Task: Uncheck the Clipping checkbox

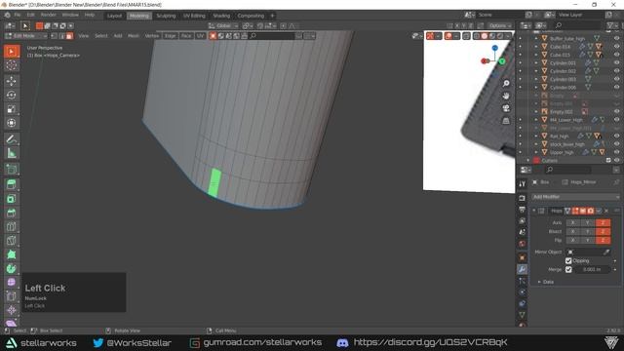Action: [x=568, y=261]
